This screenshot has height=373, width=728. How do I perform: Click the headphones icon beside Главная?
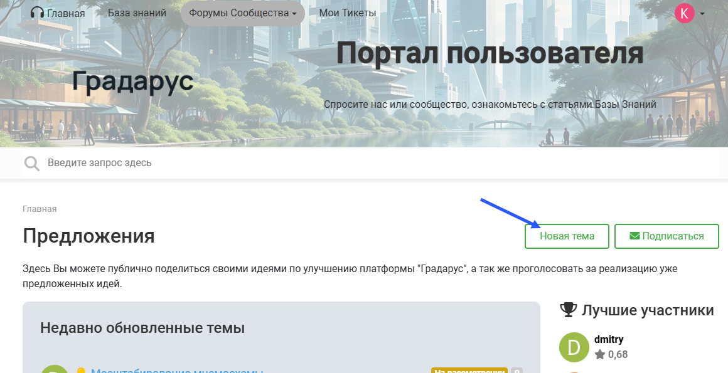pyautogui.click(x=37, y=13)
